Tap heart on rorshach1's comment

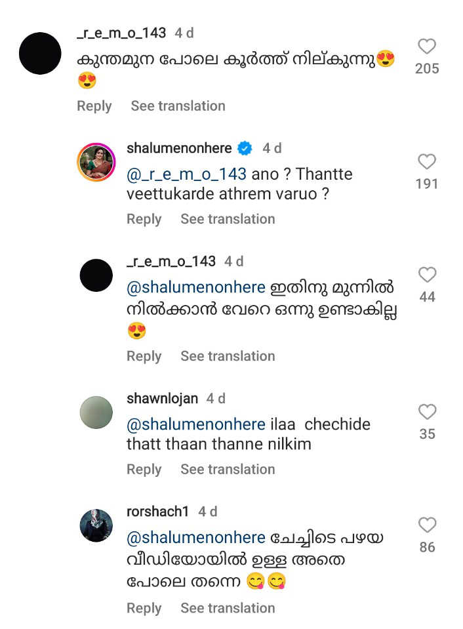(427, 525)
